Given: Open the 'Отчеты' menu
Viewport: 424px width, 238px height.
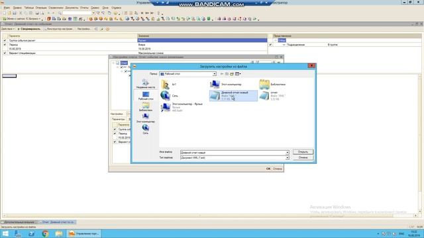Looking at the screenshot, I should (84, 8).
